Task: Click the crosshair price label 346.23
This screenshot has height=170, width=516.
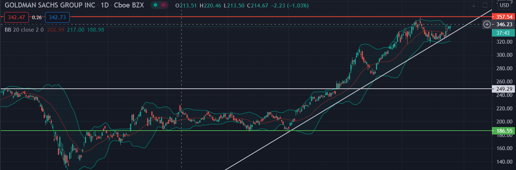Action: [x=504, y=24]
